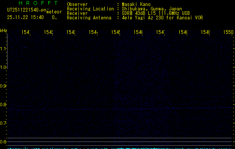235x149 pixels.
Task: Click the 1.0 kHz frequency label
Action: tap(3, 67)
